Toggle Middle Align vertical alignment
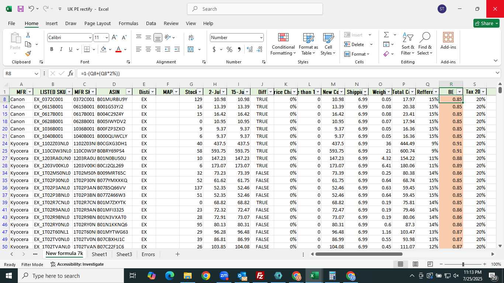 pos(148,38)
